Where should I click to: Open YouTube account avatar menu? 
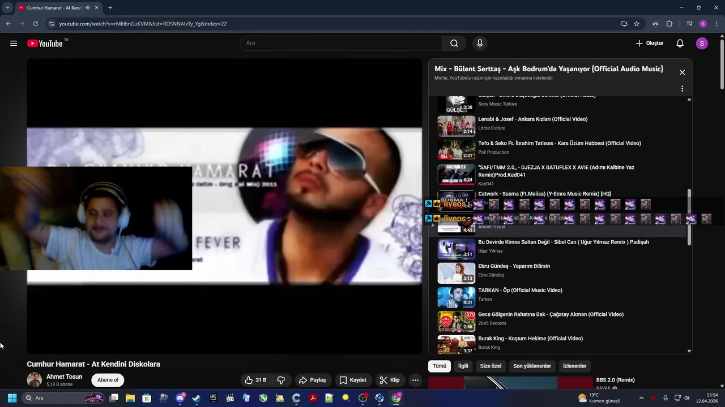point(702,44)
